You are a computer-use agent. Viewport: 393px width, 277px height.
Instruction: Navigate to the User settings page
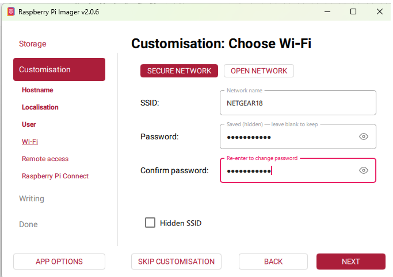point(29,124)
